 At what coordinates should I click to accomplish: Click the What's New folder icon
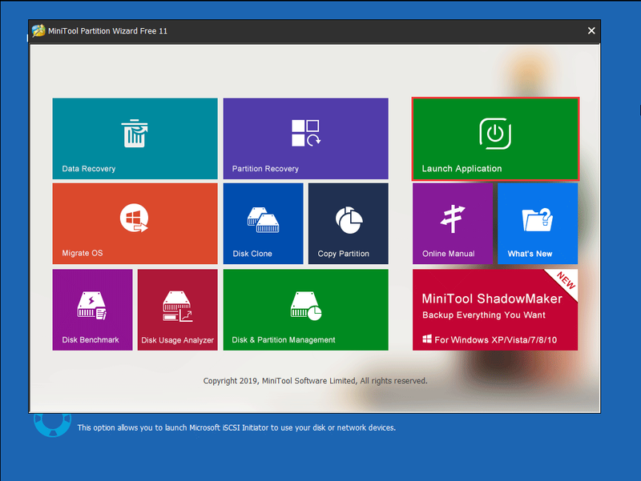(x=537, y=219)
